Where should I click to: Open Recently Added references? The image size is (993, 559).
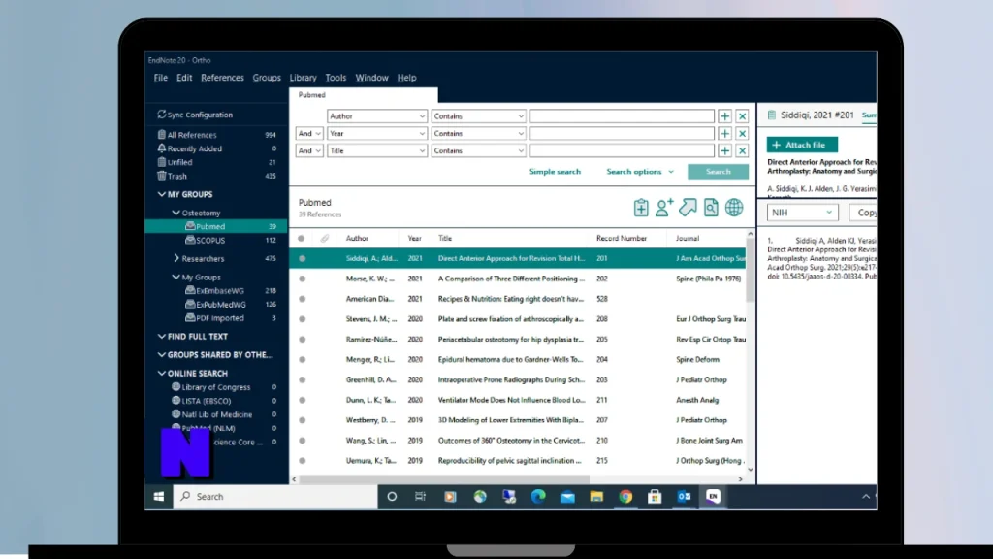coord(194,148)
